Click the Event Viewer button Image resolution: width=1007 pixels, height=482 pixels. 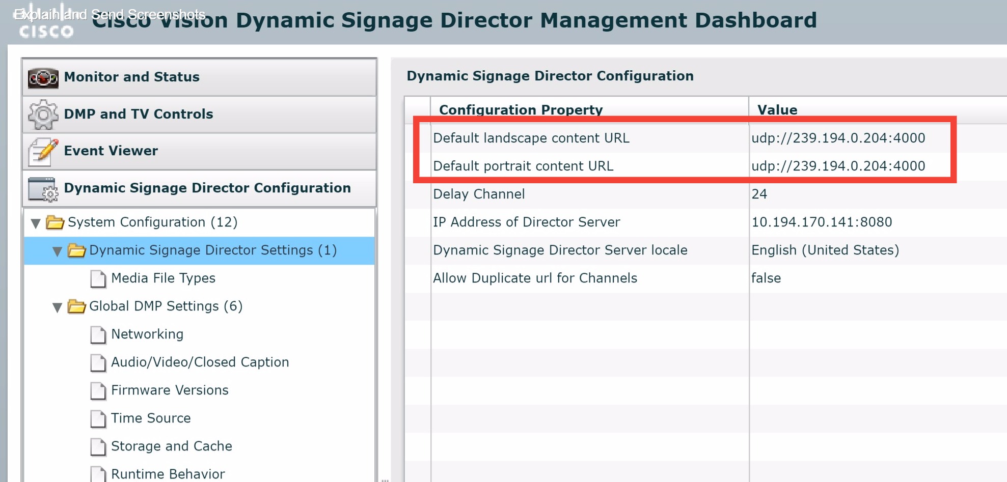click(x=110, y=151)
